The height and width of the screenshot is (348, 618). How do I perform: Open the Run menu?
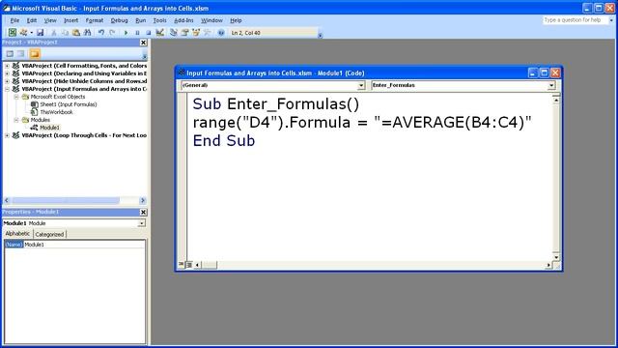coord(140,20)
